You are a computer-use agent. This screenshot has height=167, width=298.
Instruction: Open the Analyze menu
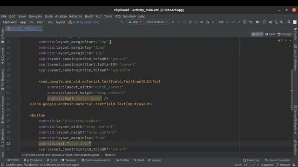(x=61, y=17)
